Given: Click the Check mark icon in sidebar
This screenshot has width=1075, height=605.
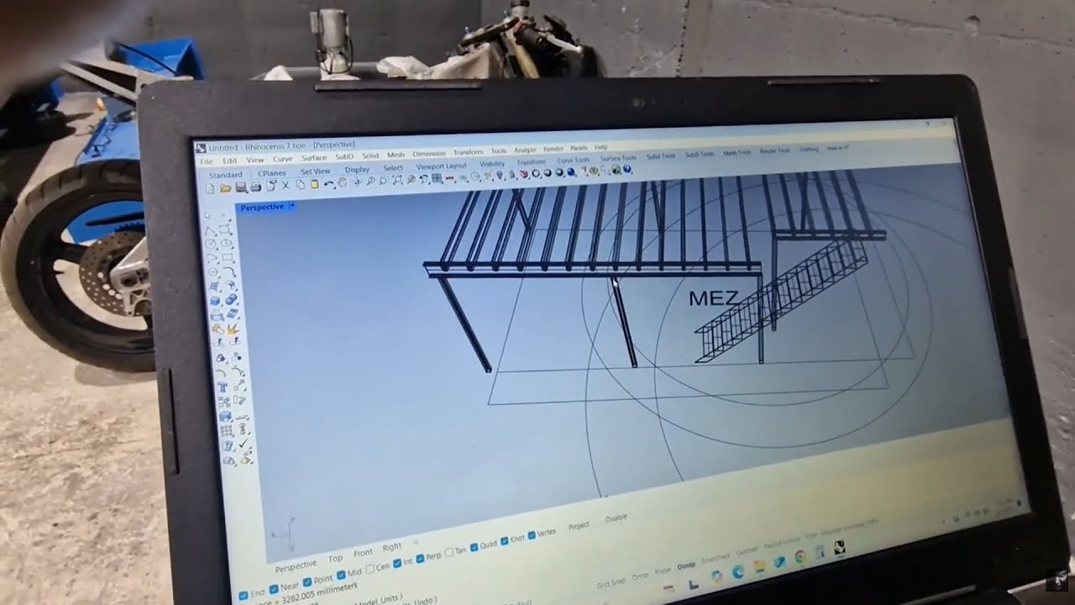Looking at the screenshot, I should [x=243, y=443].
